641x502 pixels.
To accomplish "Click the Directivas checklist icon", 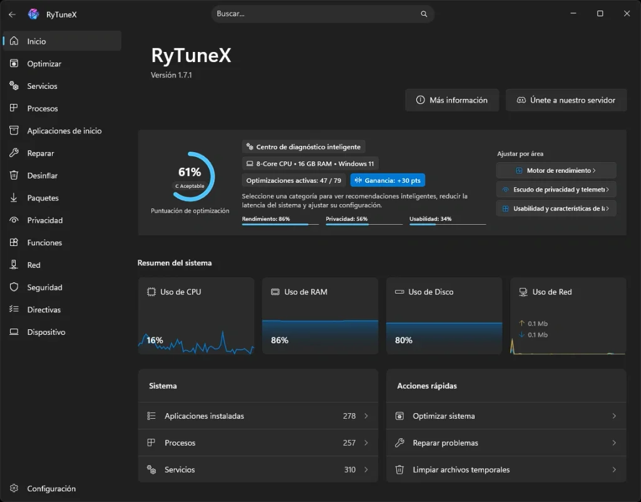I will (14, 309).
